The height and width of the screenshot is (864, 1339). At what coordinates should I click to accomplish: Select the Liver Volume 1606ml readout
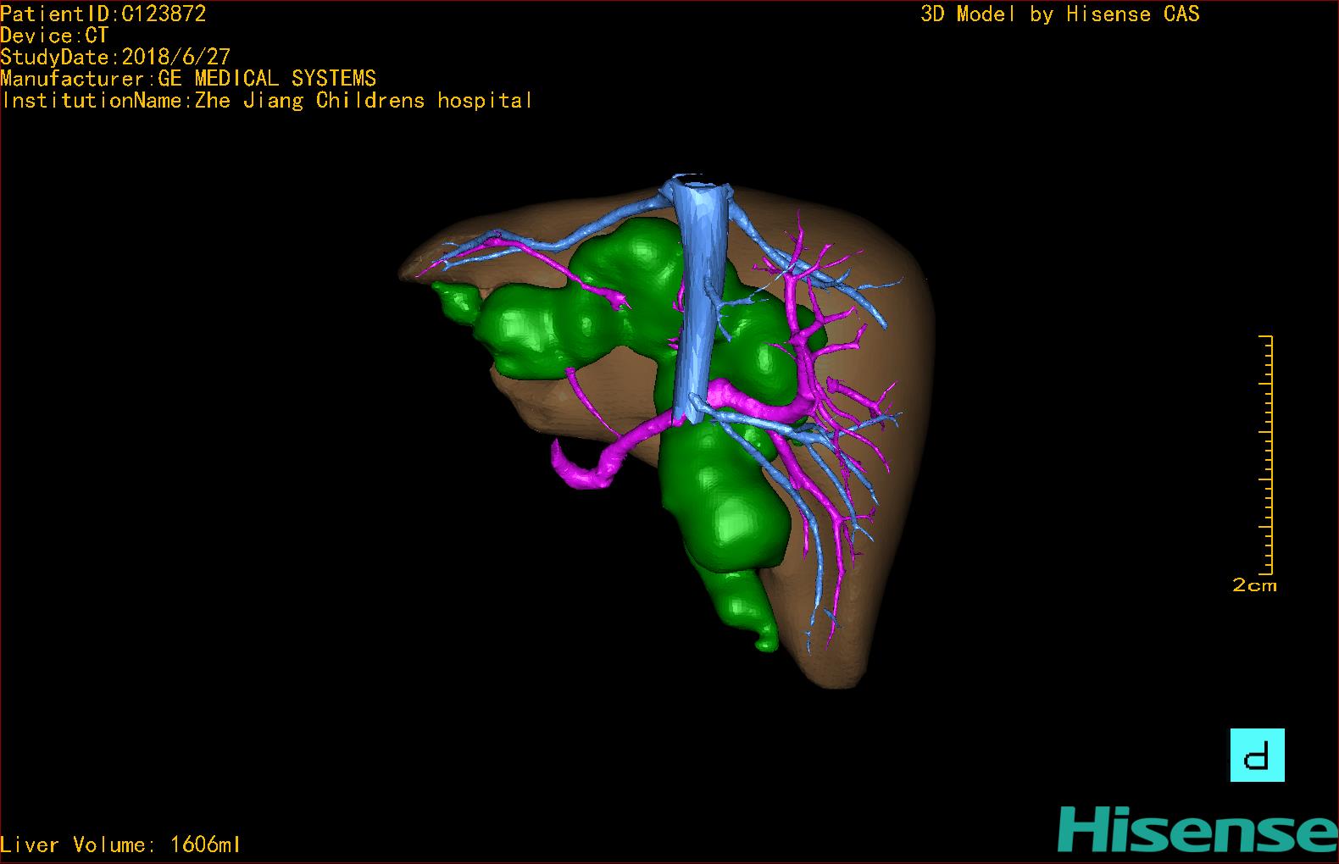tap(121, 845)
